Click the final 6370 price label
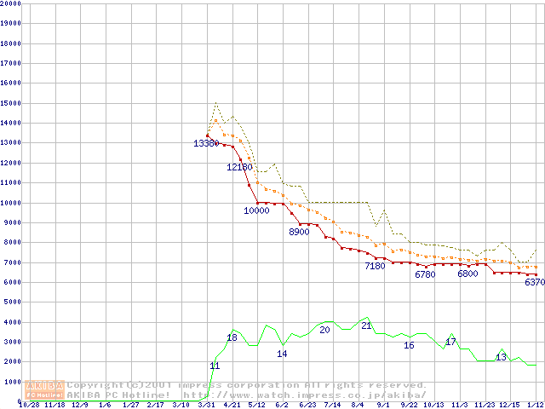The image size is (545, 409). click(x=534, y=282)
